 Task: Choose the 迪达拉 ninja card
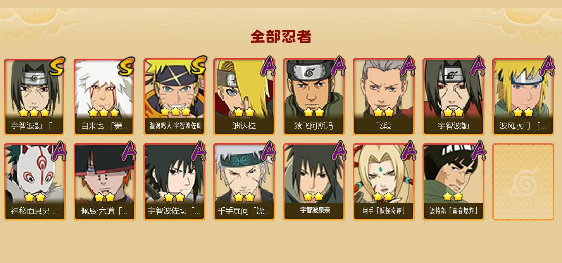(244, 97)
